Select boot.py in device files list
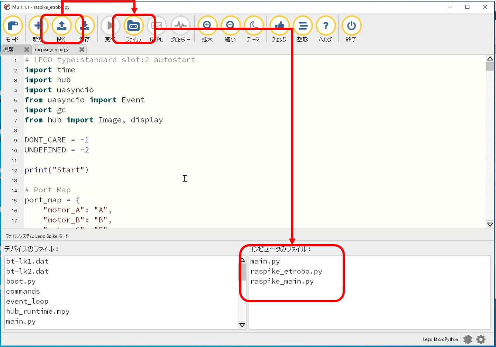496x347 pixels. [x=21, y=281]
